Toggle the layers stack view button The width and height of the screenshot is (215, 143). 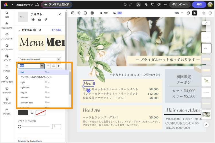[195, 13]
